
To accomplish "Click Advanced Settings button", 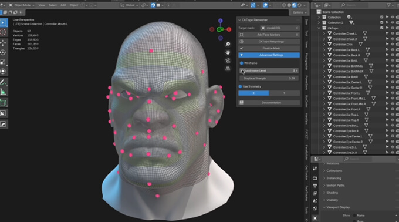I will (269, 55).
